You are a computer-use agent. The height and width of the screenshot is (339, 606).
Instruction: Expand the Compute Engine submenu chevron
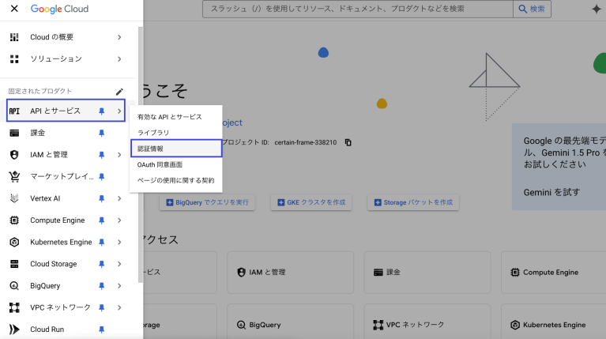tap(119, 220)
